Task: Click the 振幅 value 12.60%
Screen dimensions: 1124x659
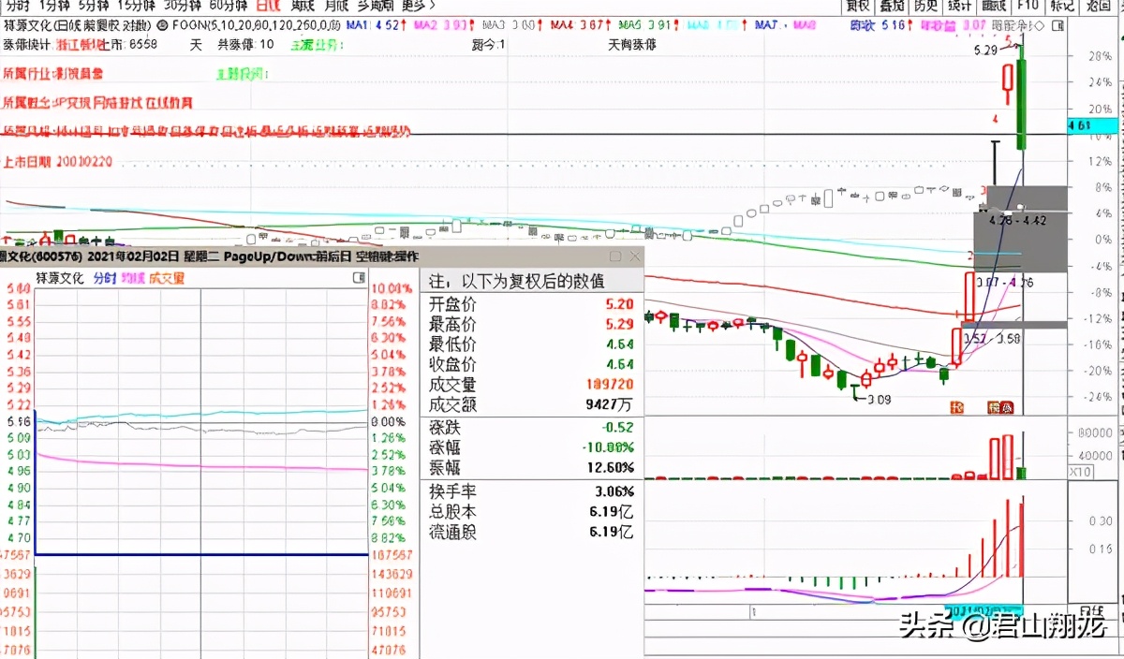Action: pos(612,467)
